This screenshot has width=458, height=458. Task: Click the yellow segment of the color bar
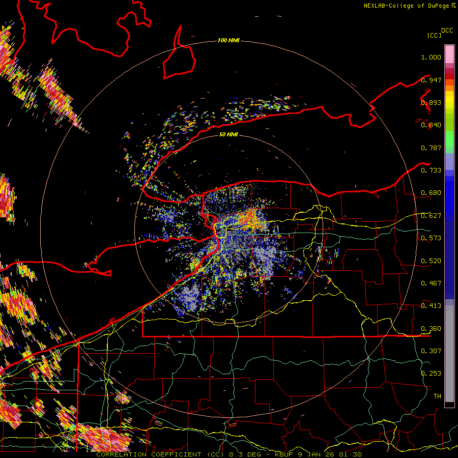449,101
